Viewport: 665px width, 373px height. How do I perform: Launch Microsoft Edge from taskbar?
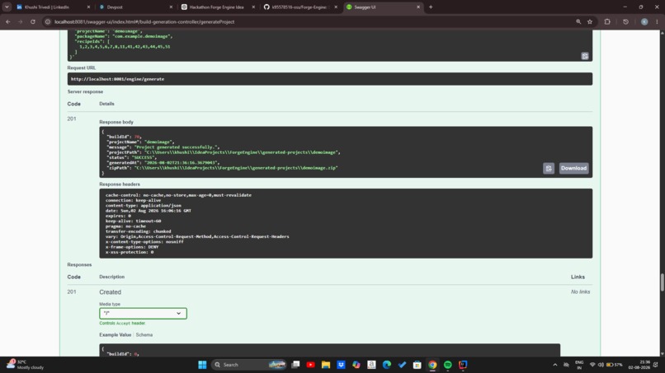pos(387,365)
